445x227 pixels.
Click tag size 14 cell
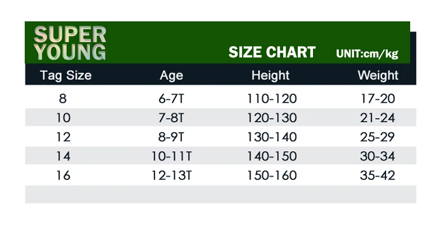pos(63,156)
